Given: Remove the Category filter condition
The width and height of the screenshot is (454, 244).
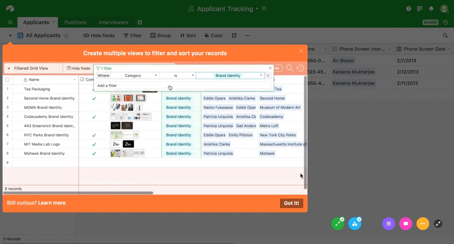Looking at the screenshot, I should pyautogui.click(x=268, y=76).
